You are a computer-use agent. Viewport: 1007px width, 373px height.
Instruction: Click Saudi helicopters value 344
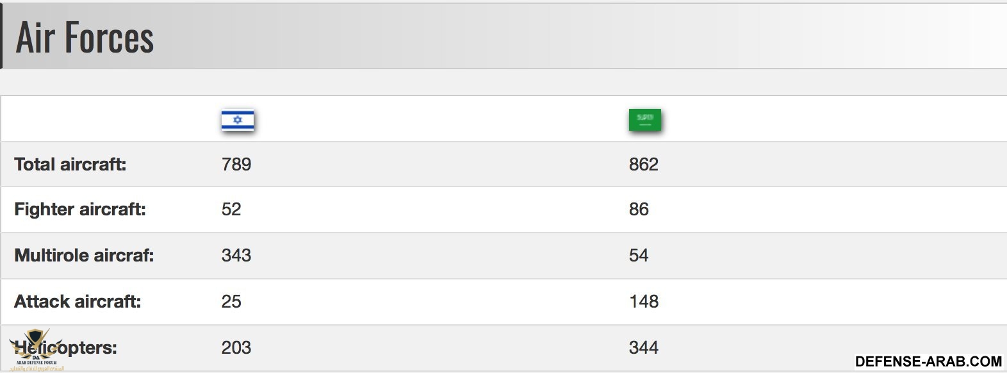644,348
